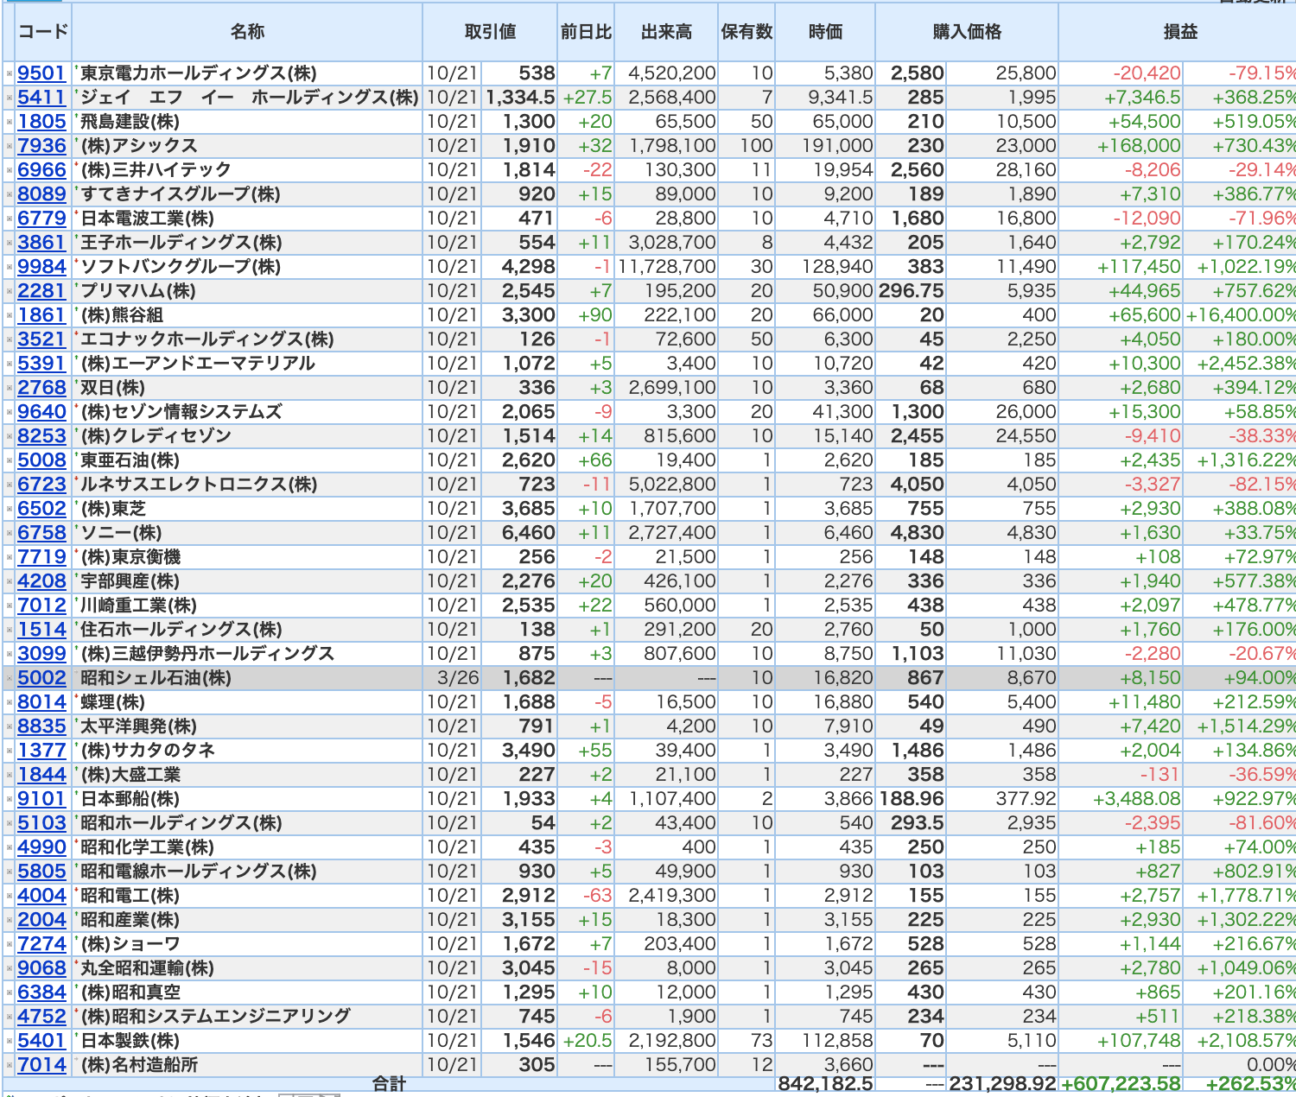Click the 前日比 column header
Screen dimensions: 1296x1097
pos(586,32)
